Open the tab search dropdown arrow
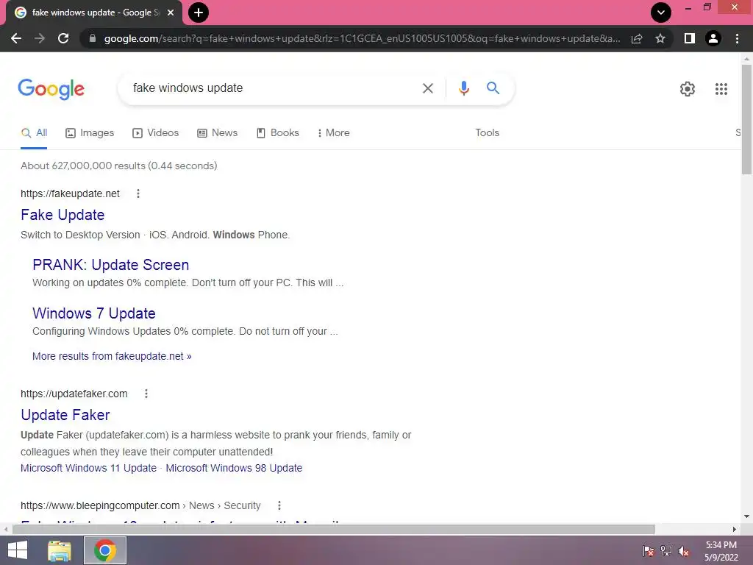The image size is (753, 565). 661,13
